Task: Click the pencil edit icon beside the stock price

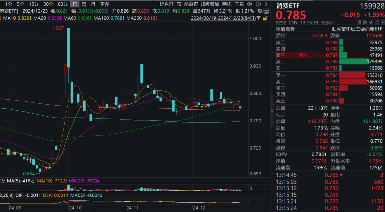Action: (x=371, y=22)
